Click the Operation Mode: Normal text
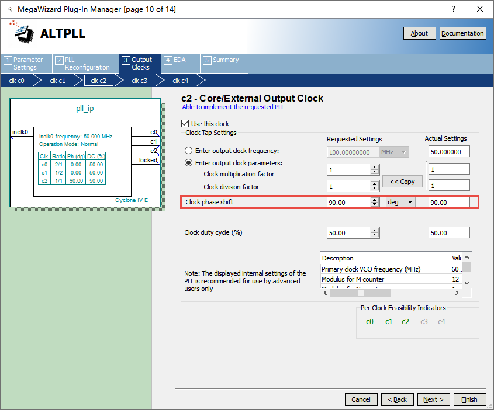Viewport: 494px width, 410px height. click(x=68, y=144)
